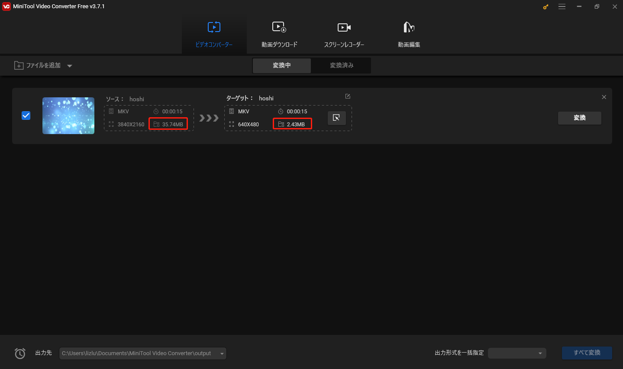This screenshot has height=369, width=623.
Task: Remove the hoshi item with X icon
Action: pos(604,97)
